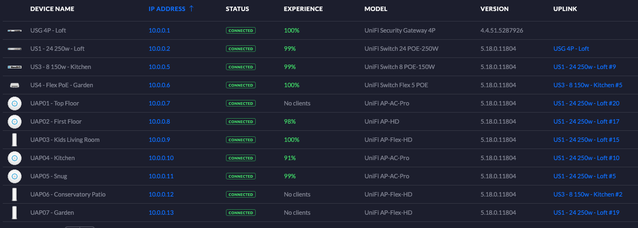Click the UAP07 - Garden device icon
The width and height of the screenshot is (638, 228).
[14, 213]
